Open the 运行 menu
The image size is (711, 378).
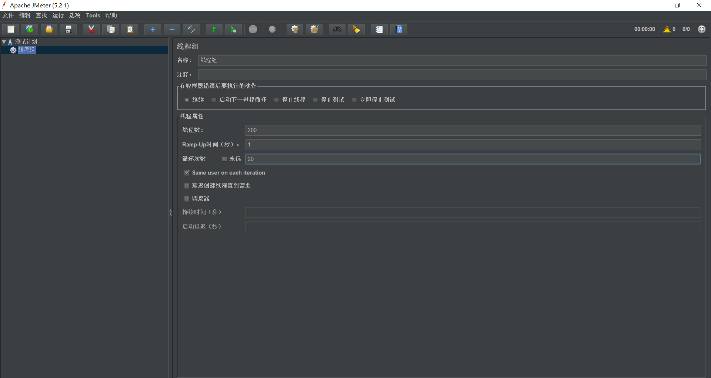pos(58,15)
